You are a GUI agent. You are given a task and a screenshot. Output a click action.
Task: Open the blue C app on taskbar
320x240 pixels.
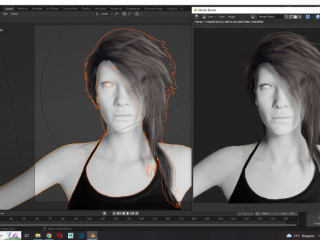[x=81, y=235]
